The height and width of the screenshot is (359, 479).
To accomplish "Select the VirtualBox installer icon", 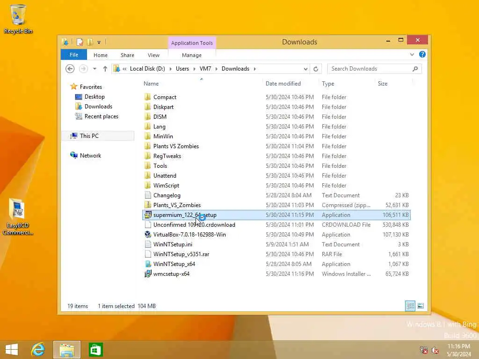I will coord(147,235).
